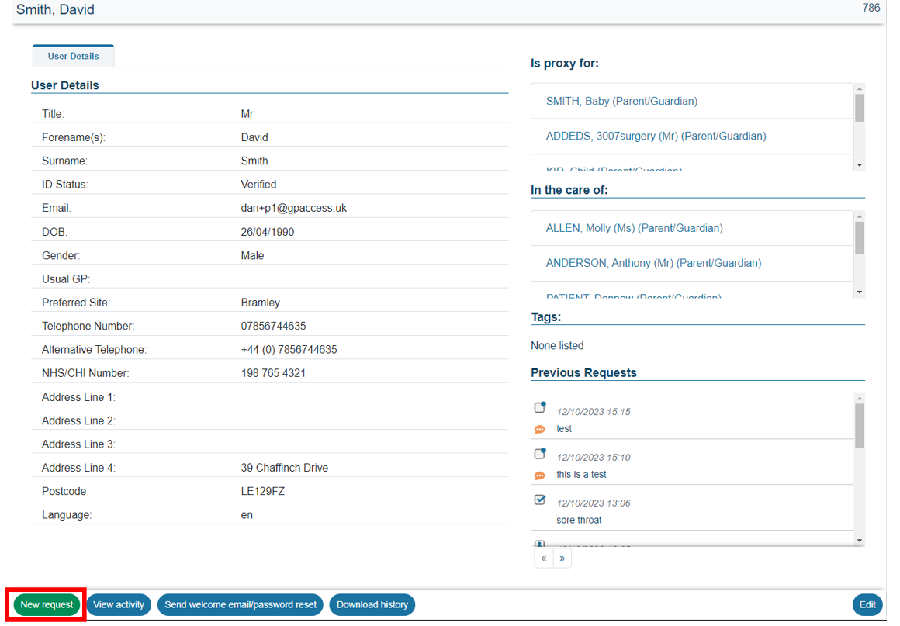Open the 'this is a test' request
This screenshot has height=626, width=900.
[x=581, y=475]
